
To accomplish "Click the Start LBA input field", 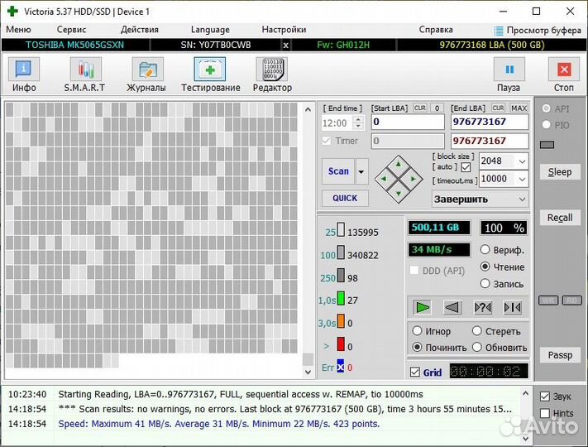I will (x=408, y=122).
